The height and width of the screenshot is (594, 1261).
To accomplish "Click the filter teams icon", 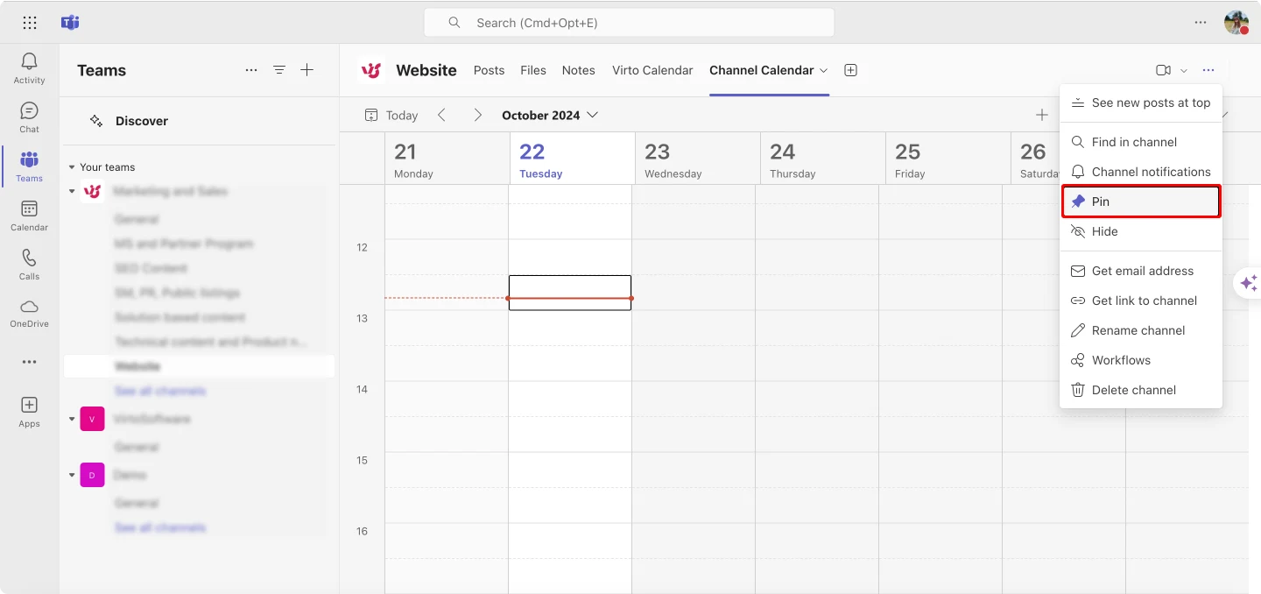I will tap(279, 70).
